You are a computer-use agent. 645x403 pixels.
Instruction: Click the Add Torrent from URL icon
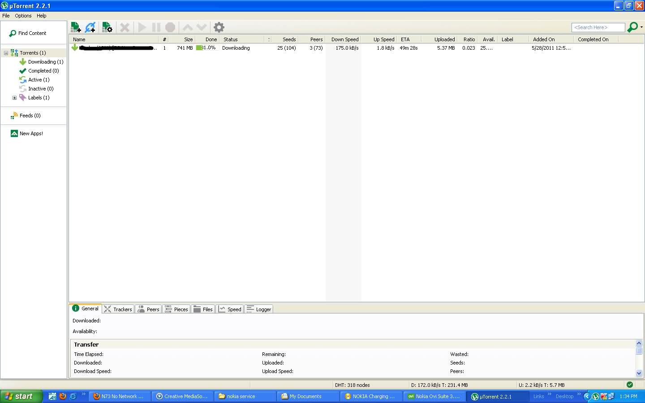click(x=90, y=27)
